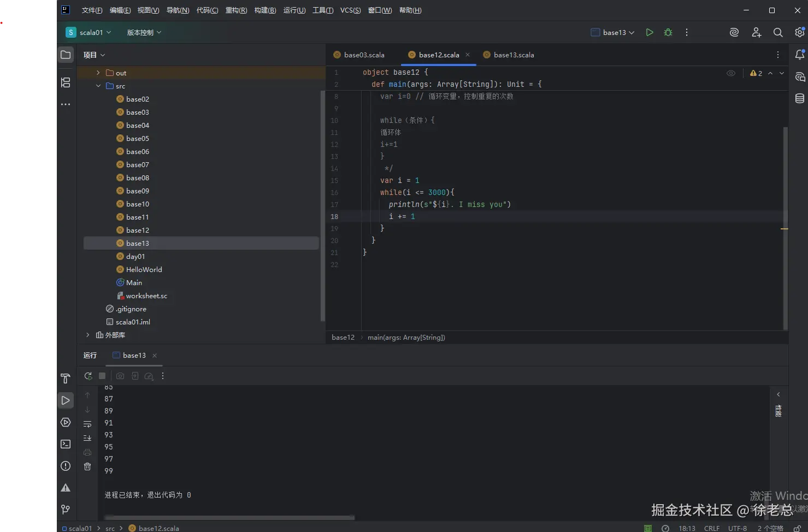Toggle the Project tool window folder icon
The height and width of the screenshot is (532, 808).
pos(66,55)
